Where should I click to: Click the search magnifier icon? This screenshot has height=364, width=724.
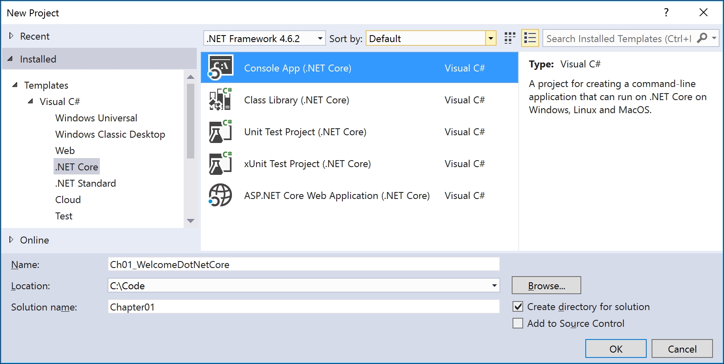tap(702, 38)
